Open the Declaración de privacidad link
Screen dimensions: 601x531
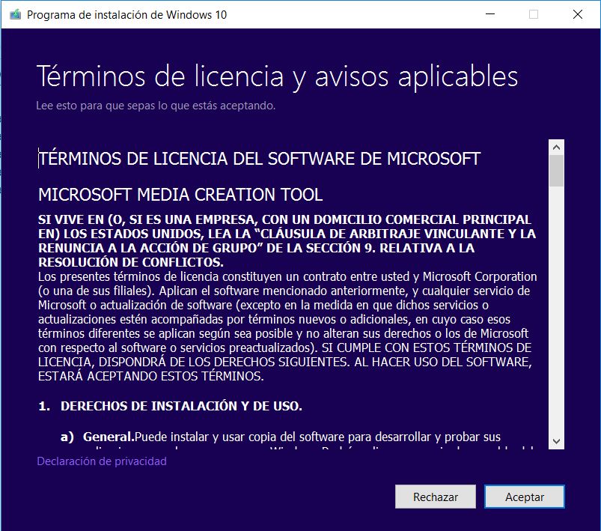102,461
